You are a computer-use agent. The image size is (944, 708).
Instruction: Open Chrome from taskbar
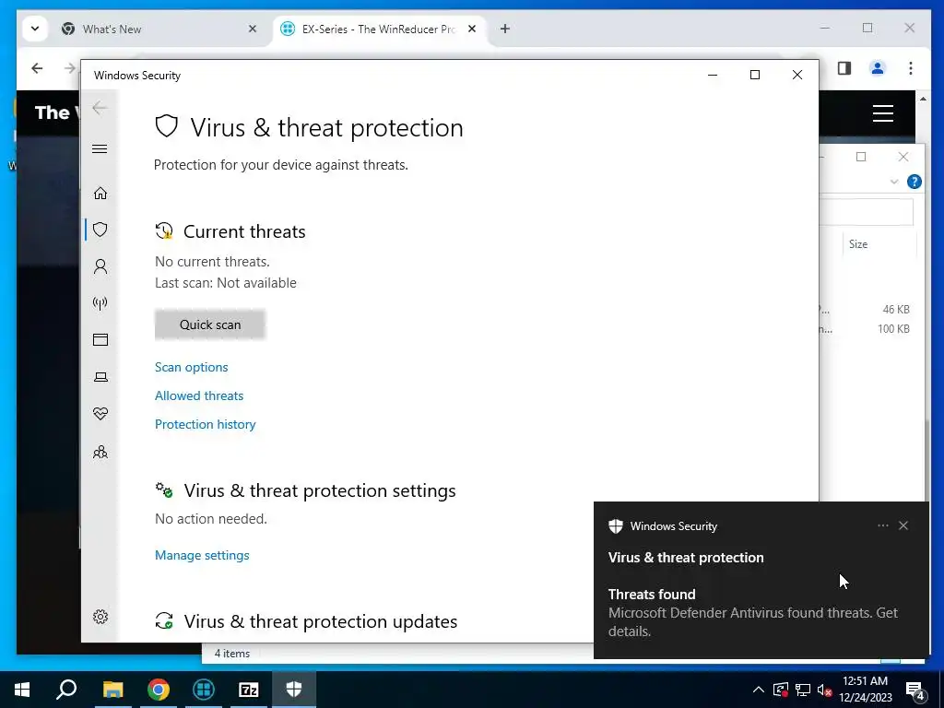[159, 690]
